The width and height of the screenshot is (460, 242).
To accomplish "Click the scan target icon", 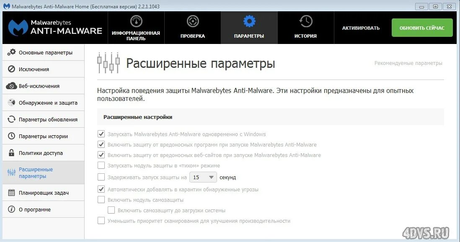I will (193, 21).
